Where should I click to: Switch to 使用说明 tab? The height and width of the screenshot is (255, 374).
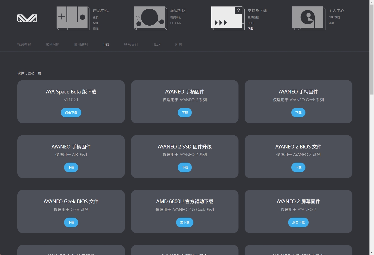coord(81,44)
